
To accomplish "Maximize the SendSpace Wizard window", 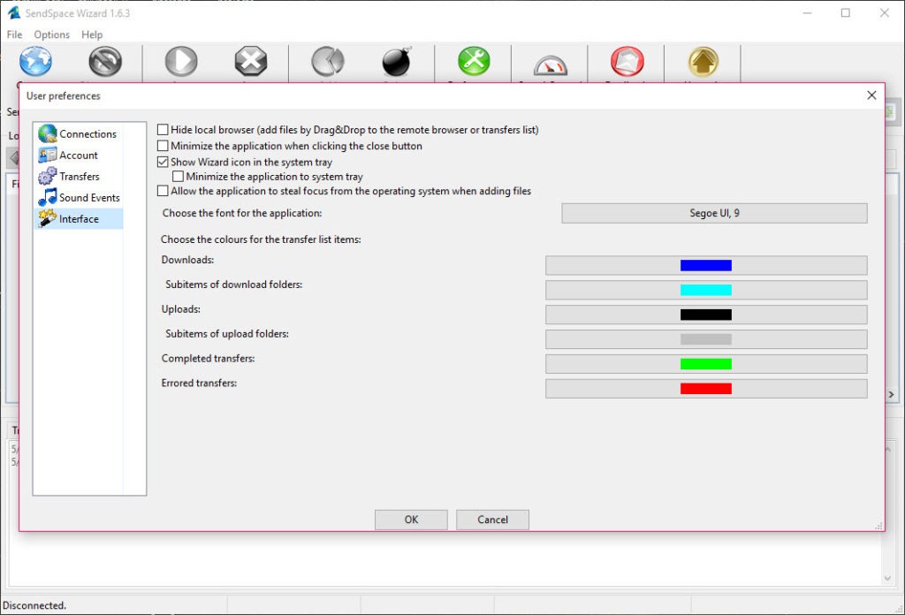I will (846, 12).
